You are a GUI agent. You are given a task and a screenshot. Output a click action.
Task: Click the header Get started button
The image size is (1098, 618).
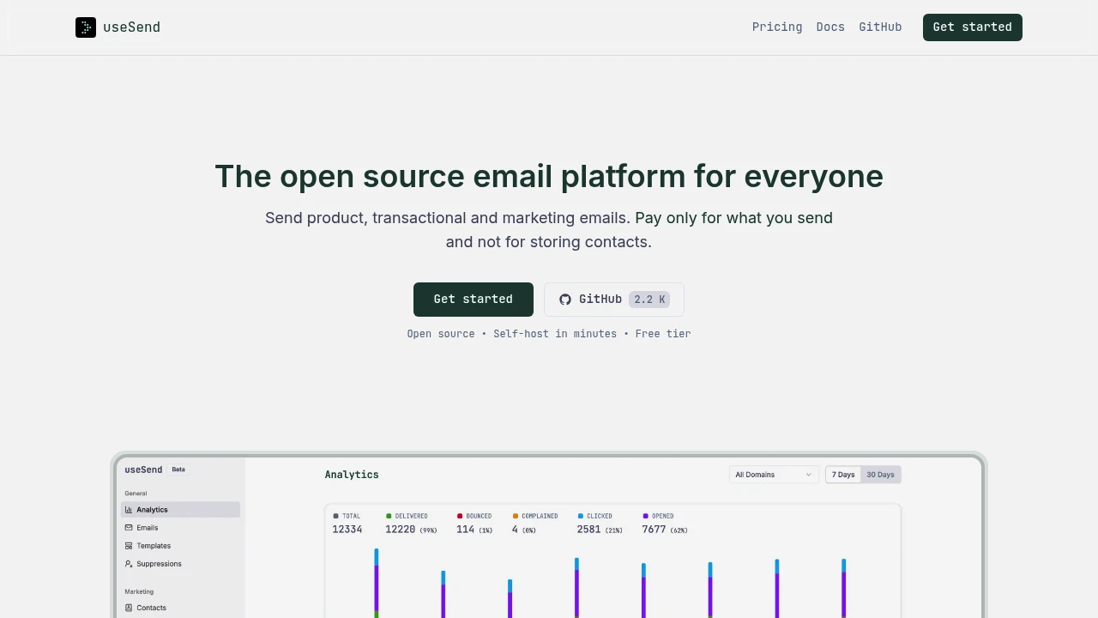973,27
